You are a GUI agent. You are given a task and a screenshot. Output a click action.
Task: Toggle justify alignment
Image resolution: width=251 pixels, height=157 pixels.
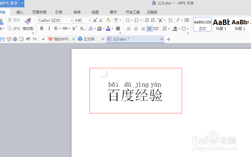click(149, 29)
